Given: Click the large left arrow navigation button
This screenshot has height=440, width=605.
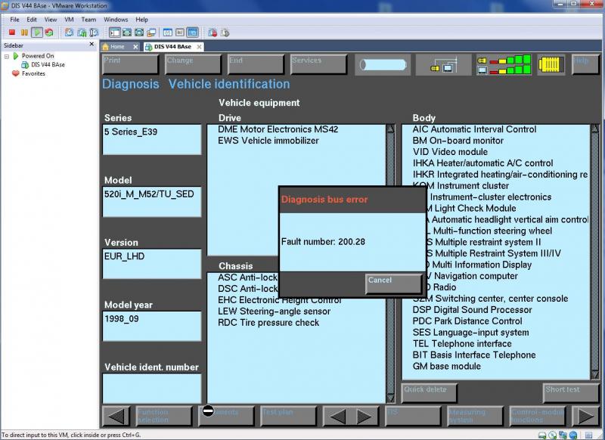Looking at the screenshot, I should pos(116,416).
